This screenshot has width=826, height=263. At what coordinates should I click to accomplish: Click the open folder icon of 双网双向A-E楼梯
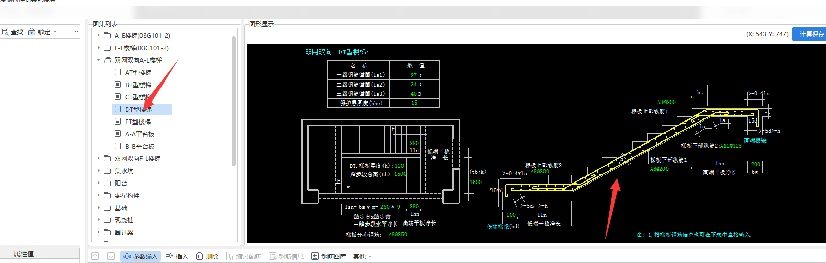coord(107,60)
